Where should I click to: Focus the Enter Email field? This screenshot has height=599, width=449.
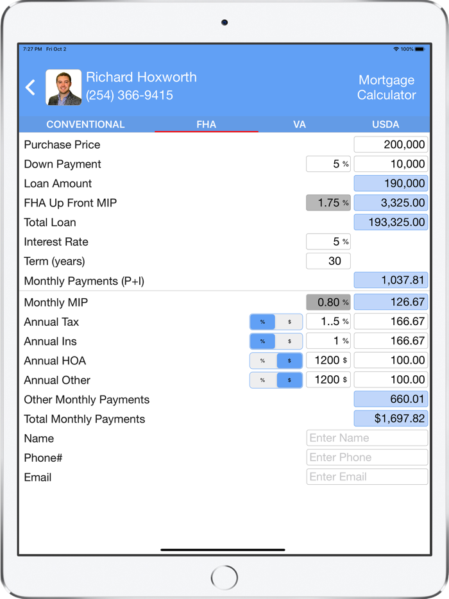[x=367, y=477]
